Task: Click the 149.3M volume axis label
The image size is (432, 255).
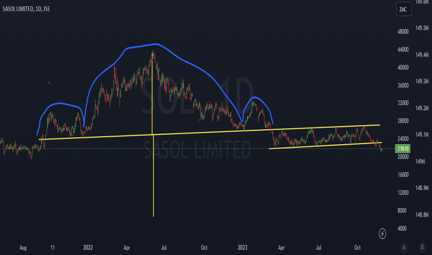Action: tap(422, 81)
